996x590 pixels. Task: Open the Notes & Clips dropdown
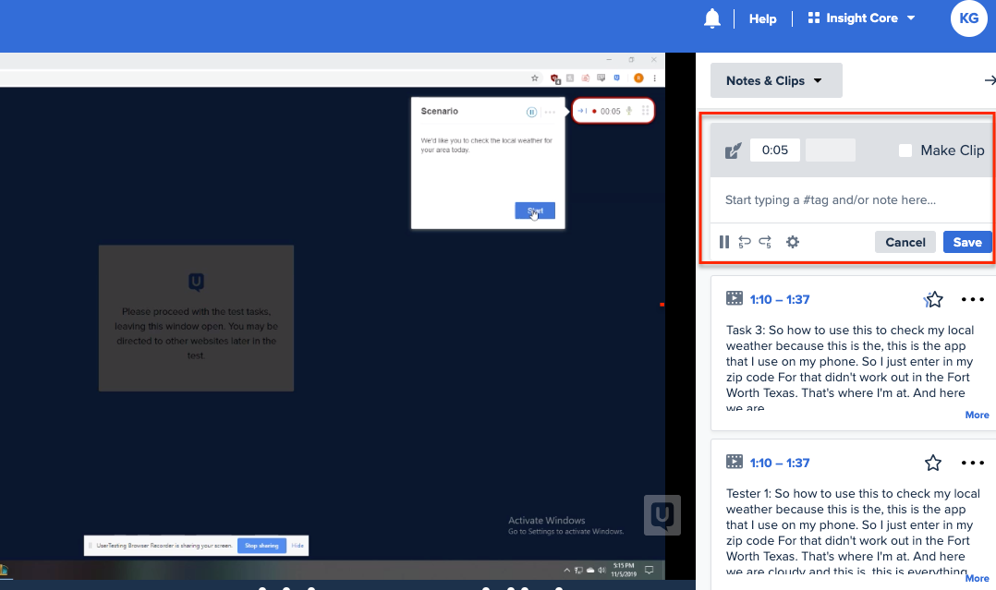click(776, 80)
